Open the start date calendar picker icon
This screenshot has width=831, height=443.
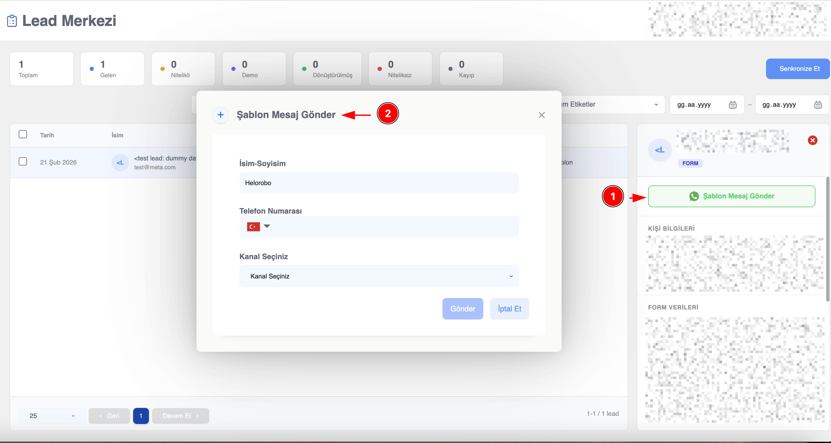(733, 105)
